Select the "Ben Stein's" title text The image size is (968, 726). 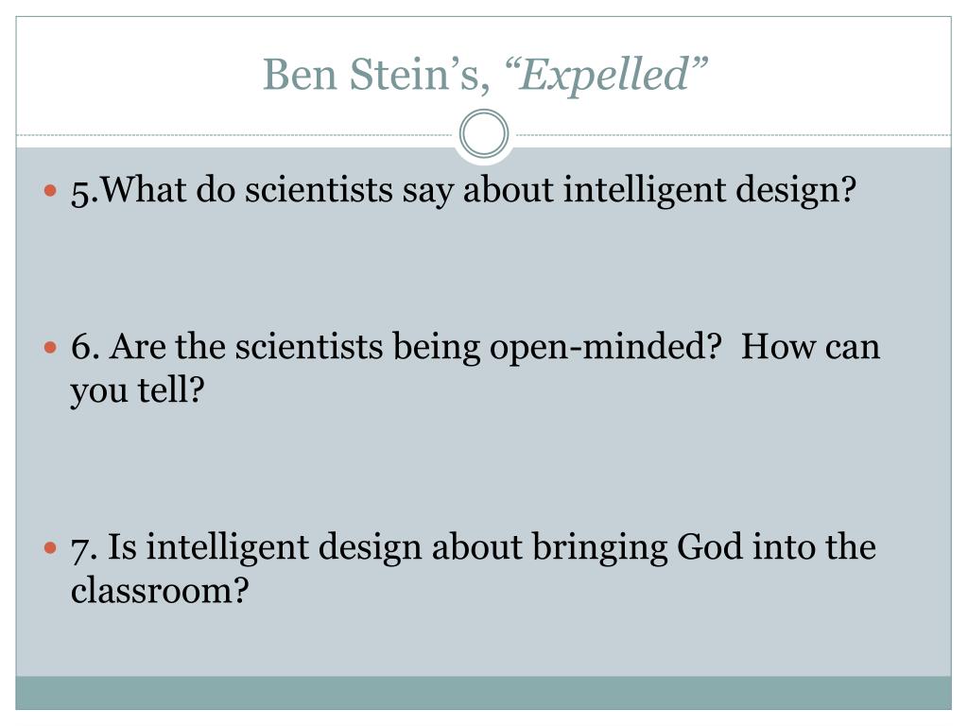pyautogui.click(x=377, y=75)
